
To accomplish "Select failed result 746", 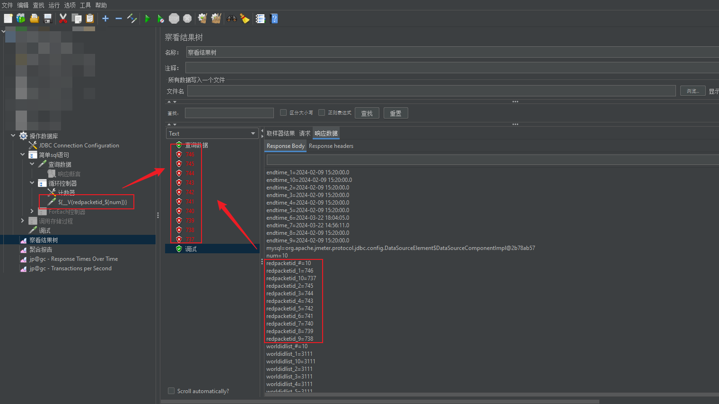I will click(190, 155).
